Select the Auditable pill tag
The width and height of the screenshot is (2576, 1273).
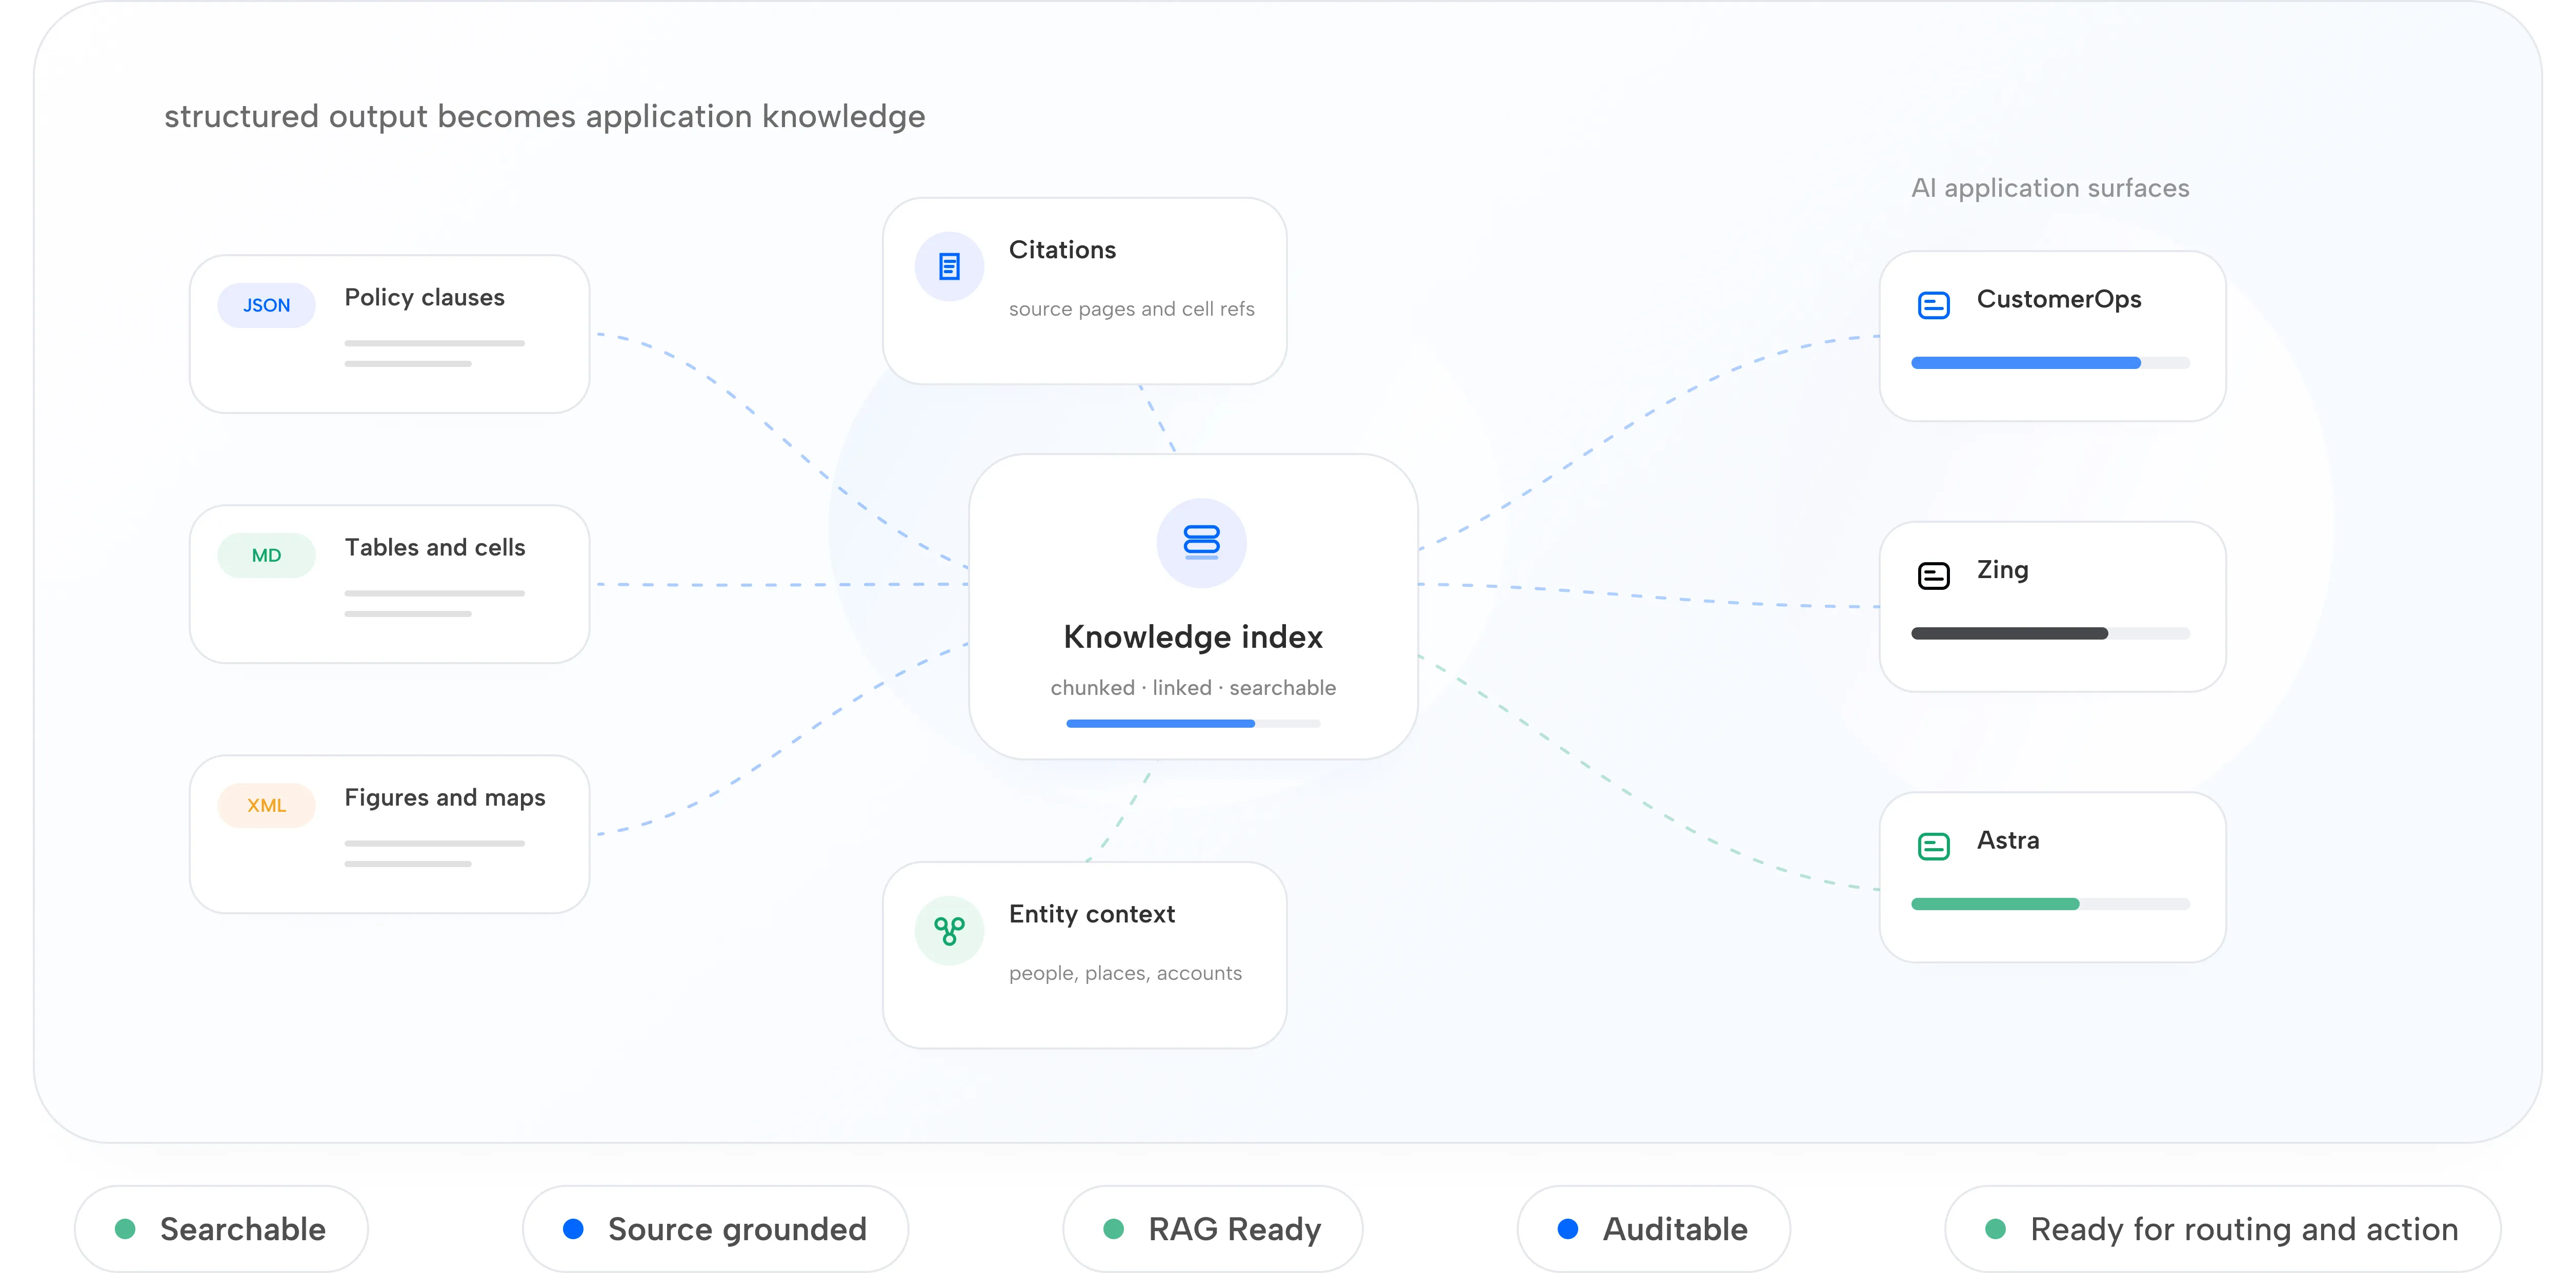[x=1653, y=1229]
